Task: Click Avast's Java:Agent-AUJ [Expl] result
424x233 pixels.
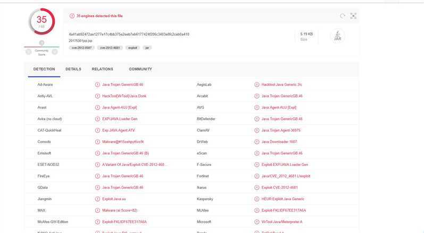Action: [120, 107]
